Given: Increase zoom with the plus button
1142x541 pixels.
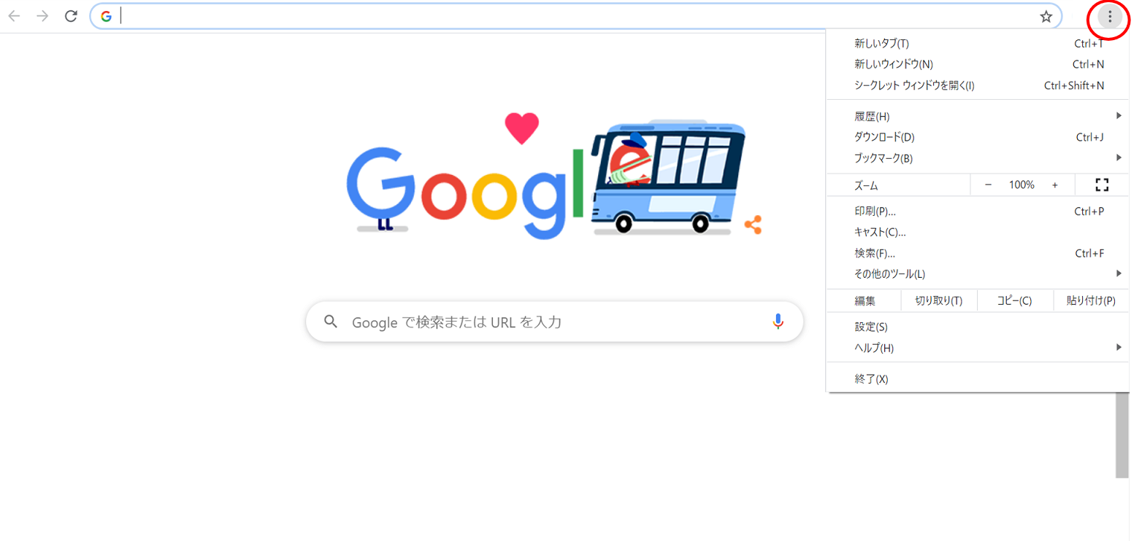Looking at the screenshot, I should click(1054, 185).
